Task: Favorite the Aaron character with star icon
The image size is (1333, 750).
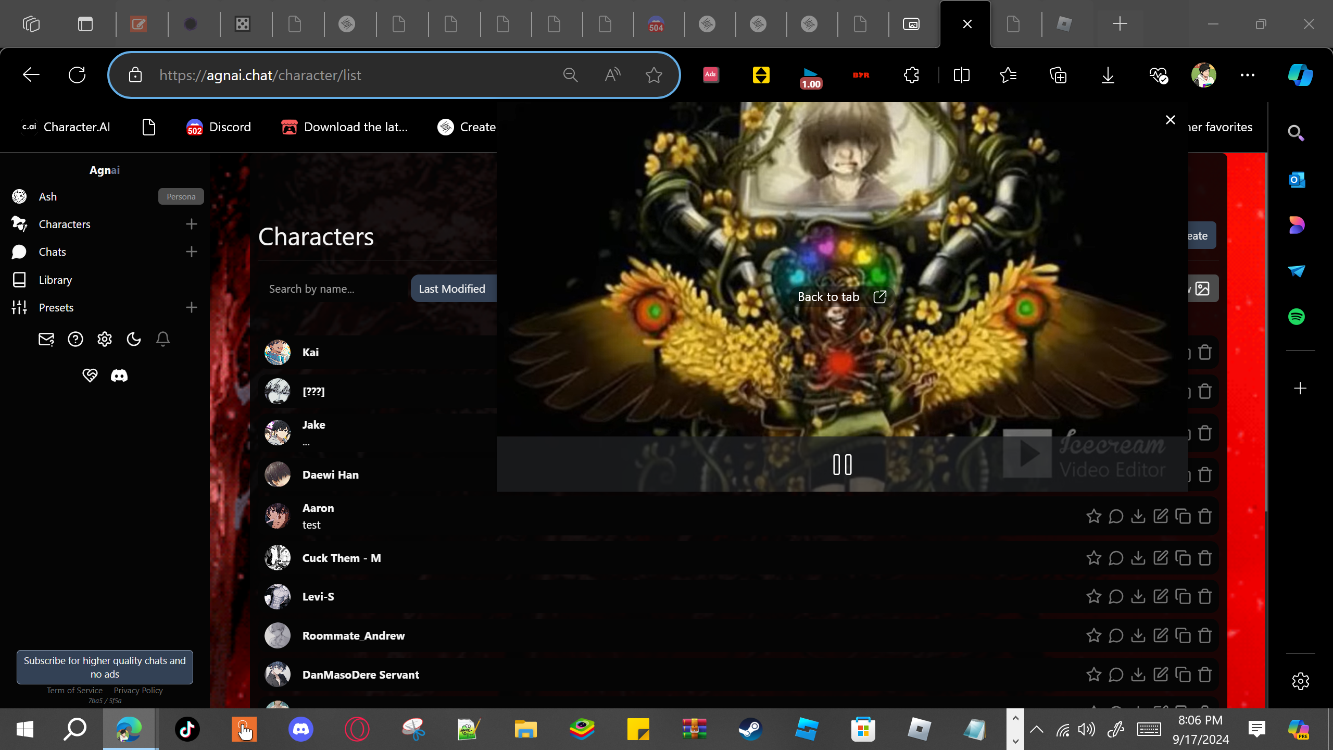Action: [1093, 516]
